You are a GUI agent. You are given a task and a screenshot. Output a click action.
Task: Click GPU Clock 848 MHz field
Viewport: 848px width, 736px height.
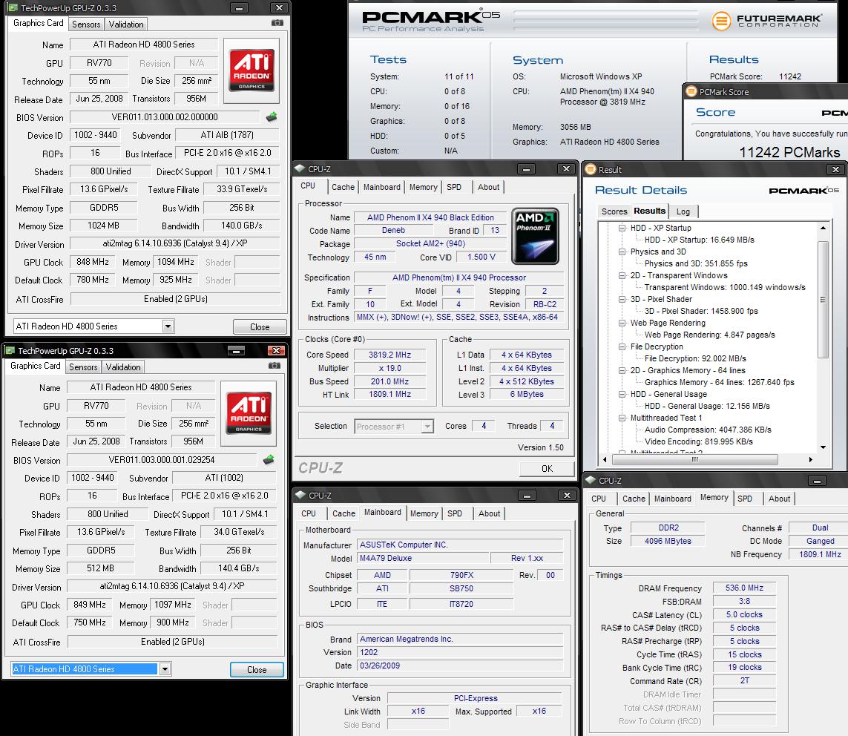click(x=93, y=262)
